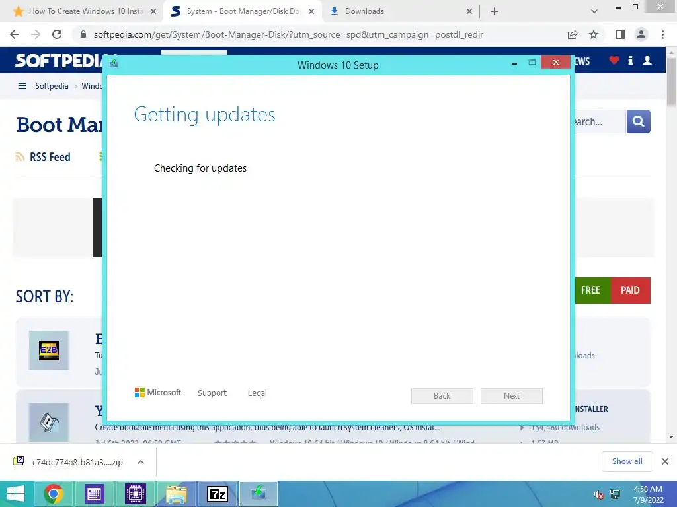The height and width of the screenshot is (507, 677).
Task: Click the scrollbar down arrow
Action: [x=672, y=437]
